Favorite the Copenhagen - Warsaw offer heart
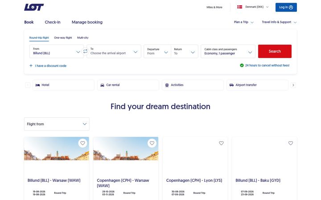The width and height of the screenshot is (321, 200). [x=152, y=143]
